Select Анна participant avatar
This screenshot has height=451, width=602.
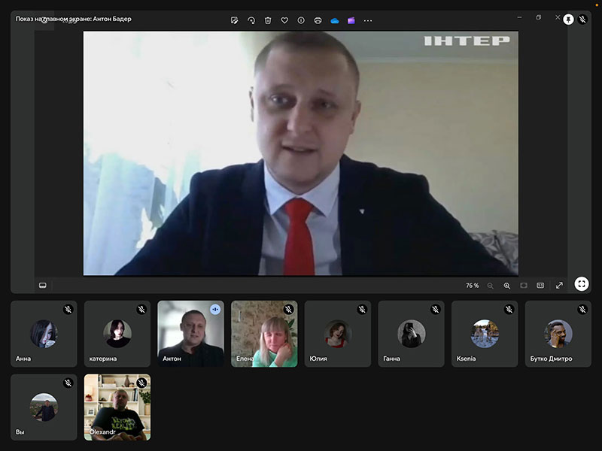pyautogui.click(x=44, y=334)
